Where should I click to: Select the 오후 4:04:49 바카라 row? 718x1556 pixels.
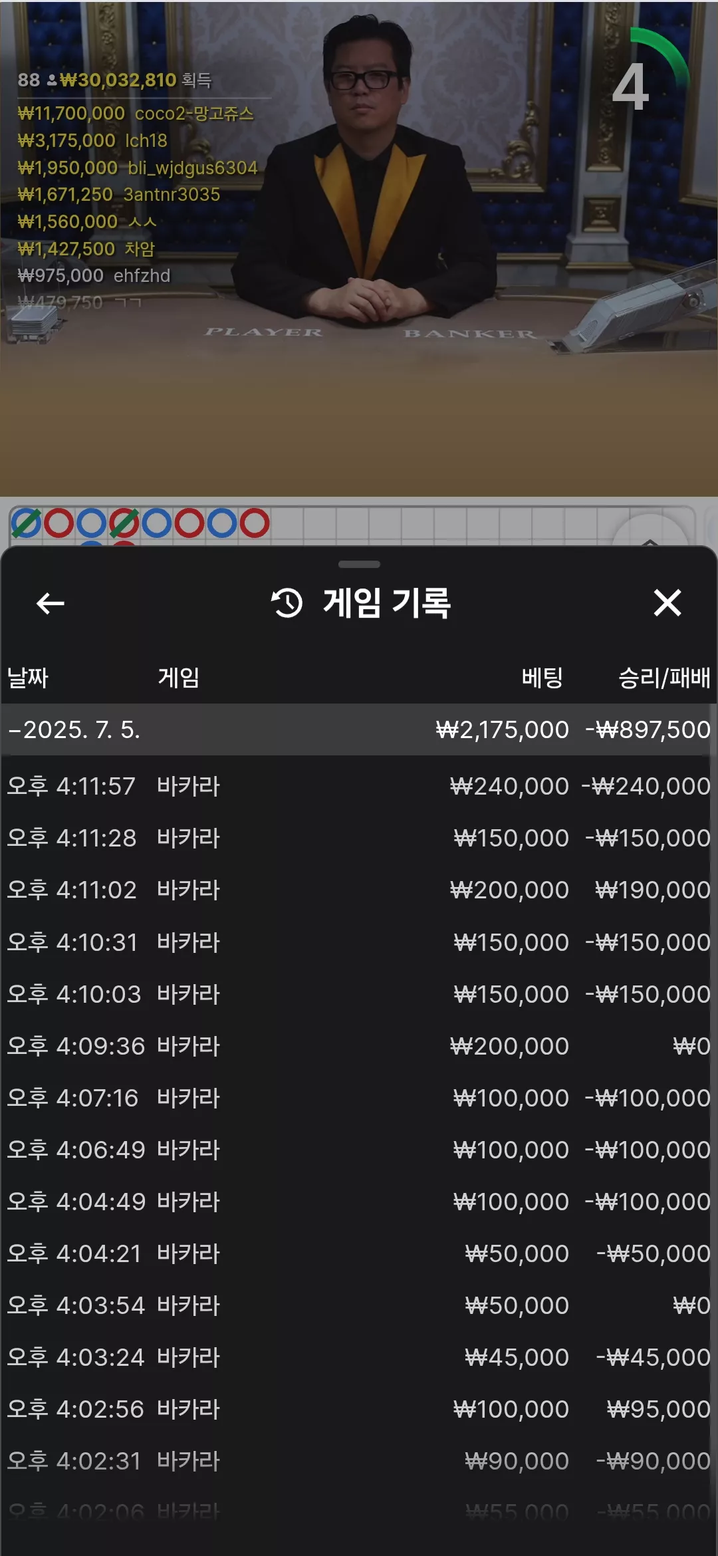pos(359,1202)
